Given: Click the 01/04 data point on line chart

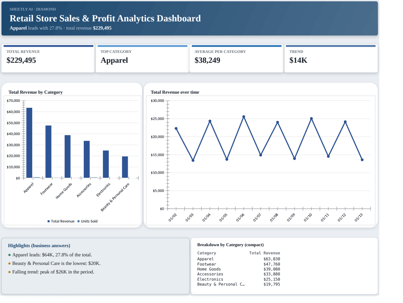Looking at the screenshot, I should (x=210, y=121).
